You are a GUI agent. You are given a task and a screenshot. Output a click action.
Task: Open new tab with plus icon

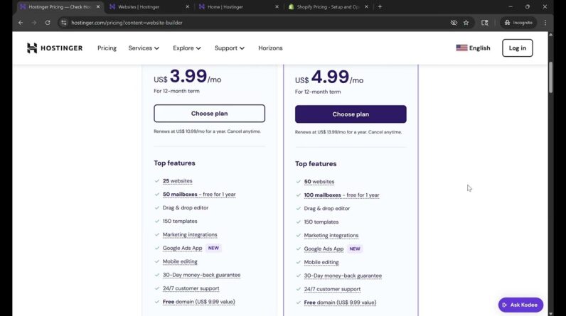380,6
